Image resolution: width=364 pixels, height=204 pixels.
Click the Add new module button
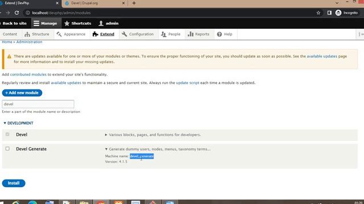[22, 93]
